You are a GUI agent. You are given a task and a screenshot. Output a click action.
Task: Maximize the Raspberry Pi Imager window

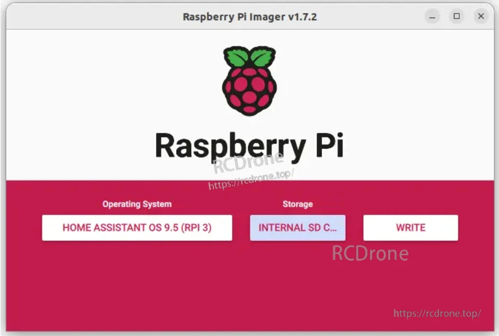(x=457, y=16)
